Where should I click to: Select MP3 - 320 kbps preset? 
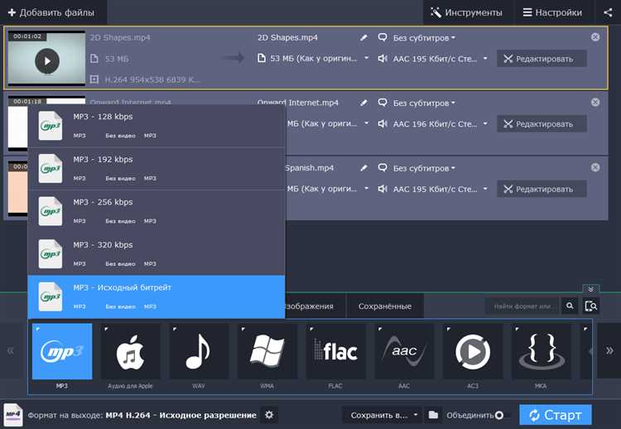pos(156,253)
